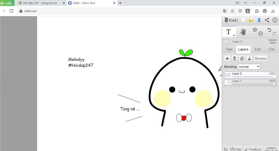Close the Kleki - Paint Tool tab
This screenshot has width=279, height=151.
(x=114, y=3)
